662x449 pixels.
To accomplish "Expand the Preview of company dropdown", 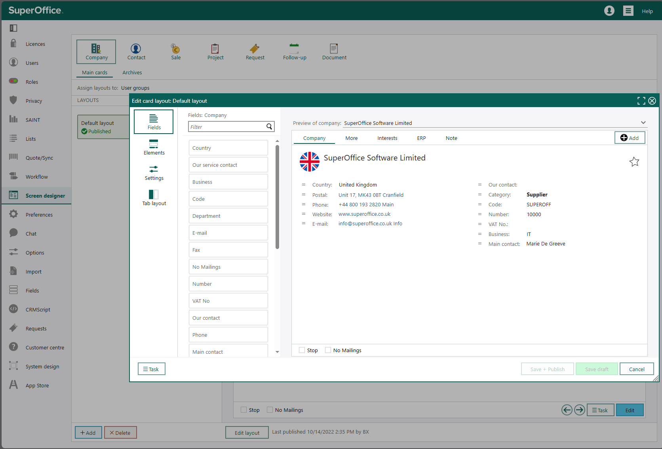I will [643, 123].
